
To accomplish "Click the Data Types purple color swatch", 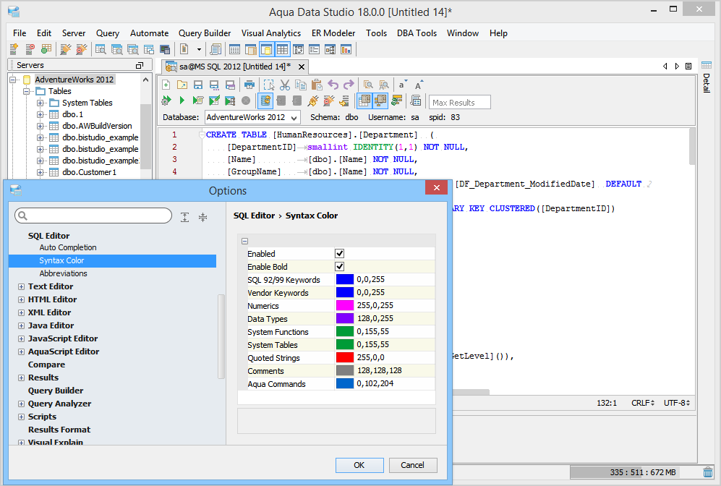I will tap(345, 318).
